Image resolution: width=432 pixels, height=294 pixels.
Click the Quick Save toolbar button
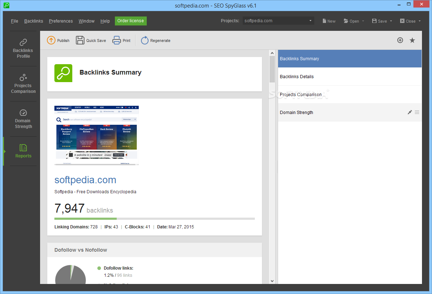tap(91, 41)
